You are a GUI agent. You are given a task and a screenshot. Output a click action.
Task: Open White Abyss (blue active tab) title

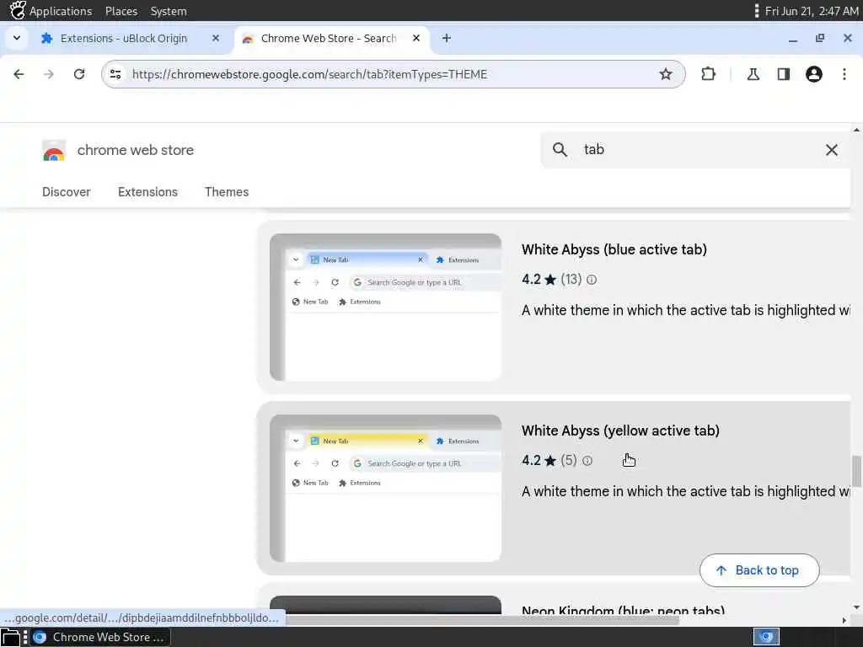point(614,249)
